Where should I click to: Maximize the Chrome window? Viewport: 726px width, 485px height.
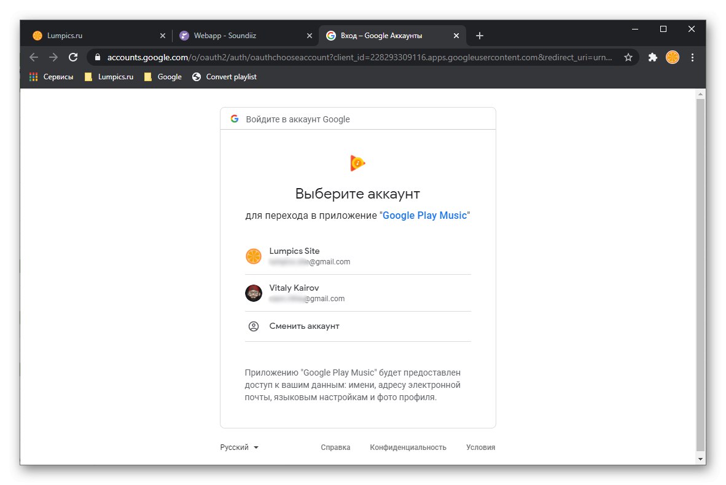663,29
